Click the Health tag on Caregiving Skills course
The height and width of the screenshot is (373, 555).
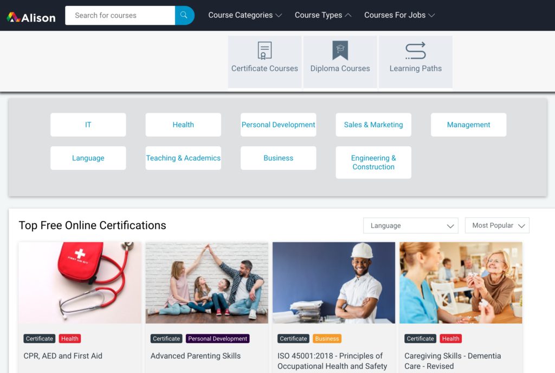tap(450, 339)
